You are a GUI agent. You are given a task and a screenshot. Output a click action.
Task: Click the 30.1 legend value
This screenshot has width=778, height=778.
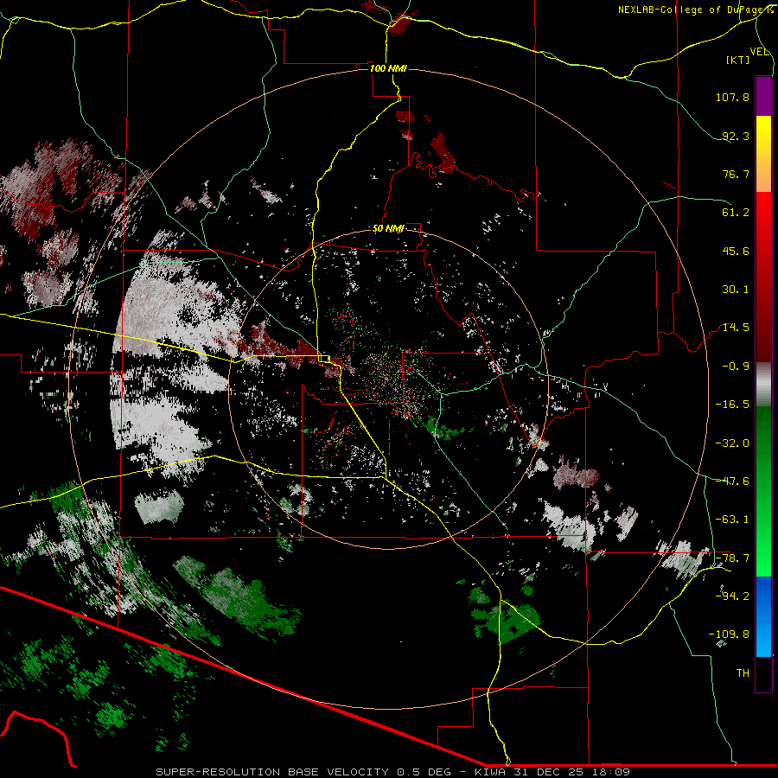736,290
